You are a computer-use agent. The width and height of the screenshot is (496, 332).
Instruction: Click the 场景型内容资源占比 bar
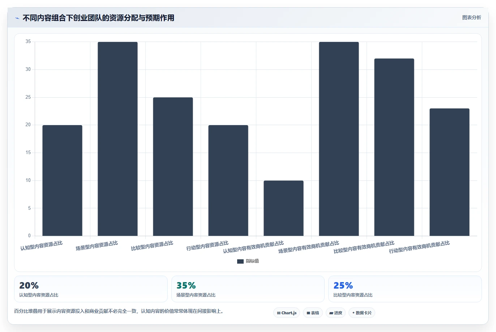[117, 139]
